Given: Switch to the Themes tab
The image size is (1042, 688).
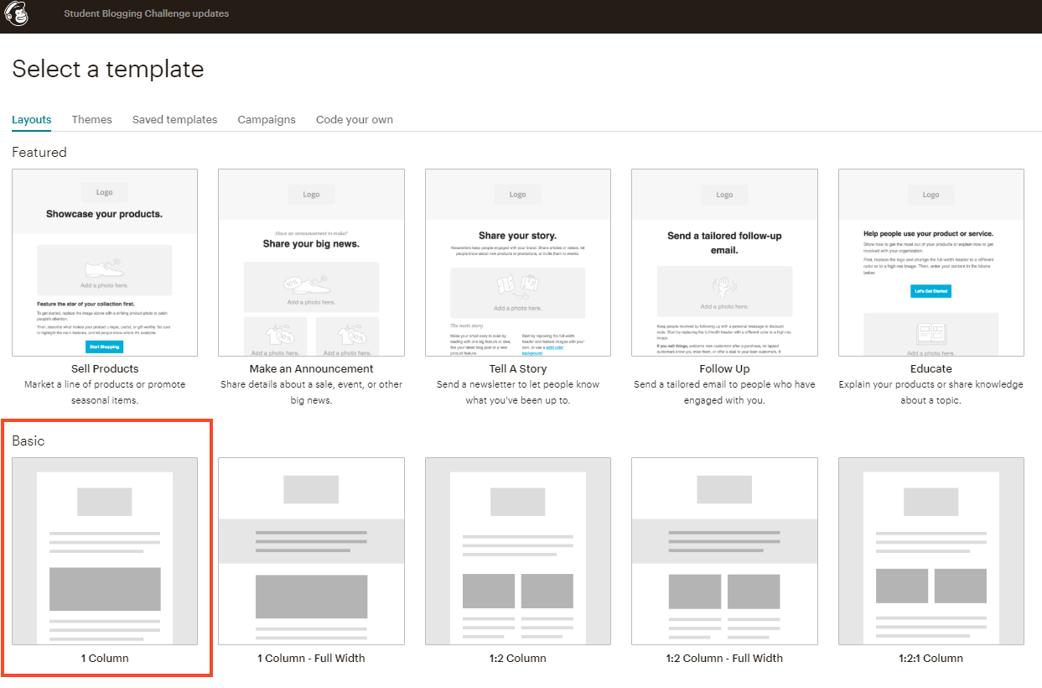Looking at the screenshot, I should click(x=91, y=119).
